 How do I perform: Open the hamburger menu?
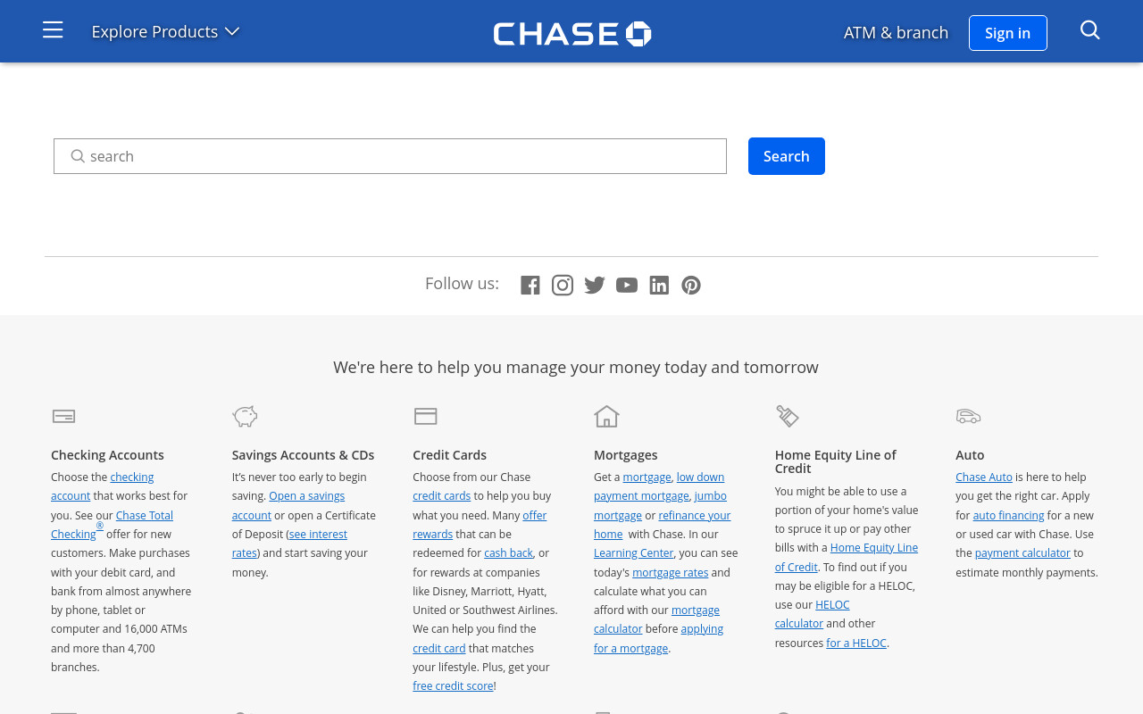[x=53, y=30]
